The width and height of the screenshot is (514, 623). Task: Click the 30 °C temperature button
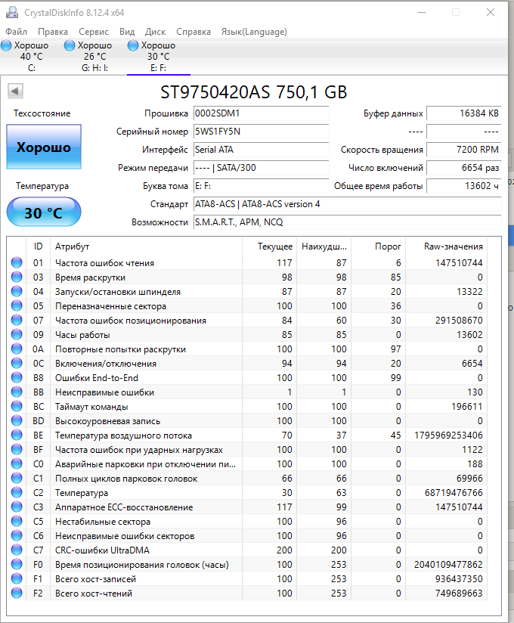click(44, 212)
